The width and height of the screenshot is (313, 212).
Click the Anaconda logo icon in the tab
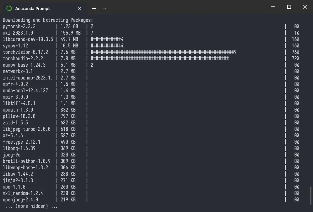[x=9, y=8]
